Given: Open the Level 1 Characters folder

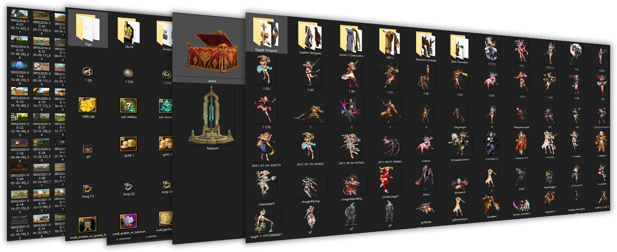Looking at the screenshot, I should coord(351,40).
